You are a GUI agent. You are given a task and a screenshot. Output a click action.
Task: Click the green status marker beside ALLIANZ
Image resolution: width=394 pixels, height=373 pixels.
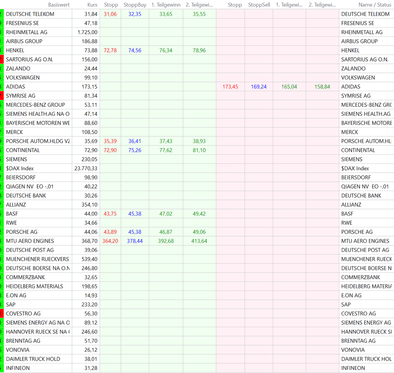coord(2,205)
